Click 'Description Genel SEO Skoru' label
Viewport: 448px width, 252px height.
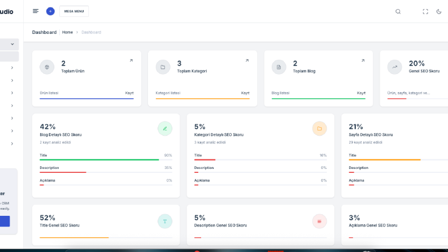pos(220,225)
